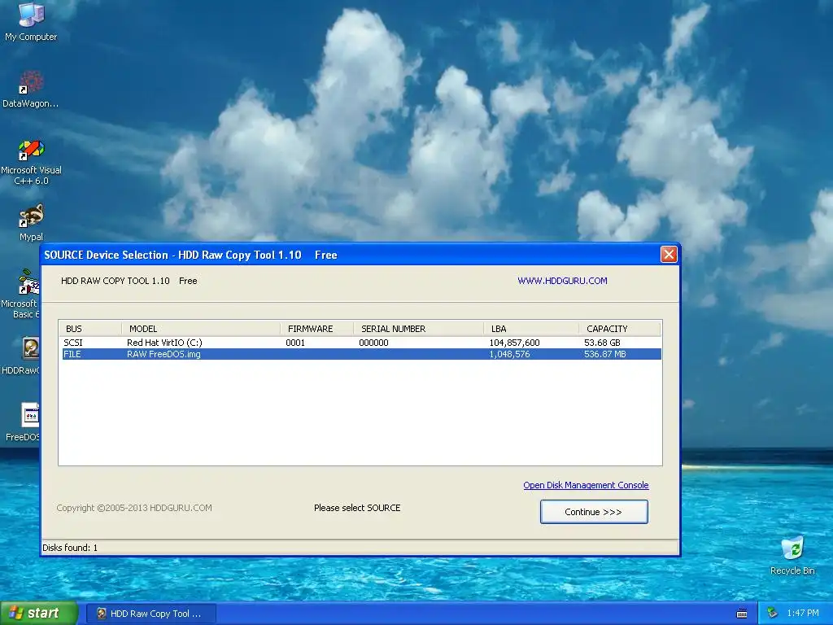
Task: Sort by BUS column header
Action: [x=90, y=329]
